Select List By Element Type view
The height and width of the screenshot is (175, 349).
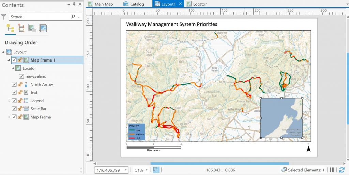21,28
